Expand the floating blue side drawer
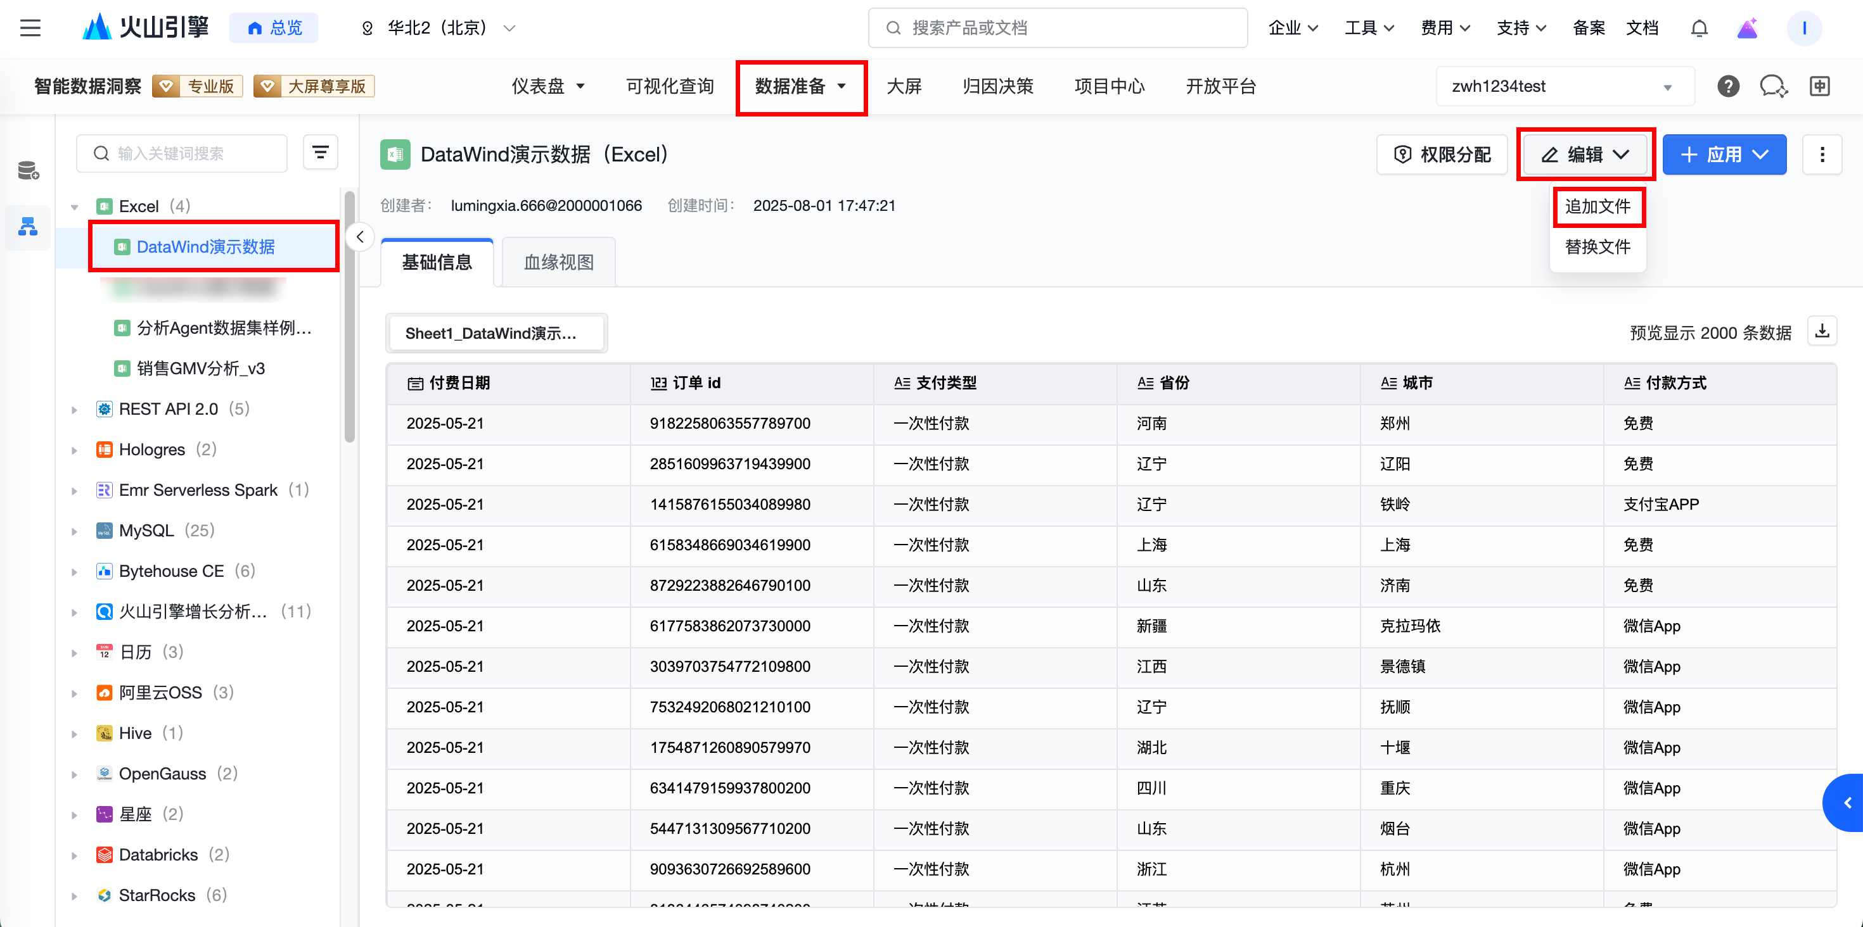This screenshot has width=1863, height=927. click(x=1847, y=803)
